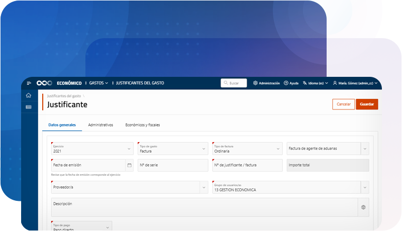Screen dimensions: 402x231
Task: Open the calendar picker for Fecha de emisión
Action: point(129,165)
